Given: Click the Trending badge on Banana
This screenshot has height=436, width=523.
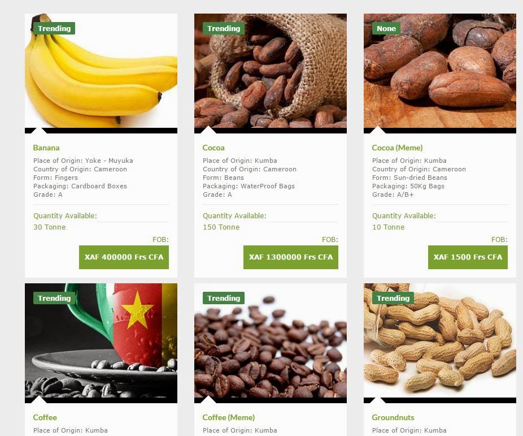Looking at the screenshot, I should (x=54, y=28).
